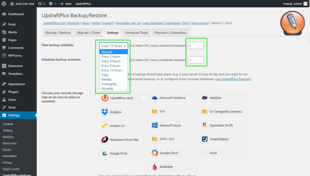The width and height of the screenshot is (310, 176).
Task: Open UpdraftPlus in the admin bar
Action: click(83, 4)
